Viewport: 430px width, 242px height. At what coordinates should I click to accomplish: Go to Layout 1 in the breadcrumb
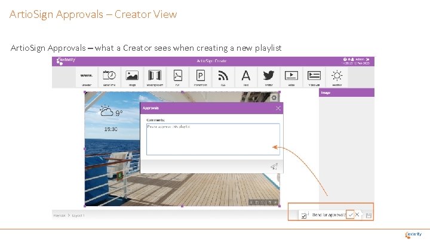[78, 216]
